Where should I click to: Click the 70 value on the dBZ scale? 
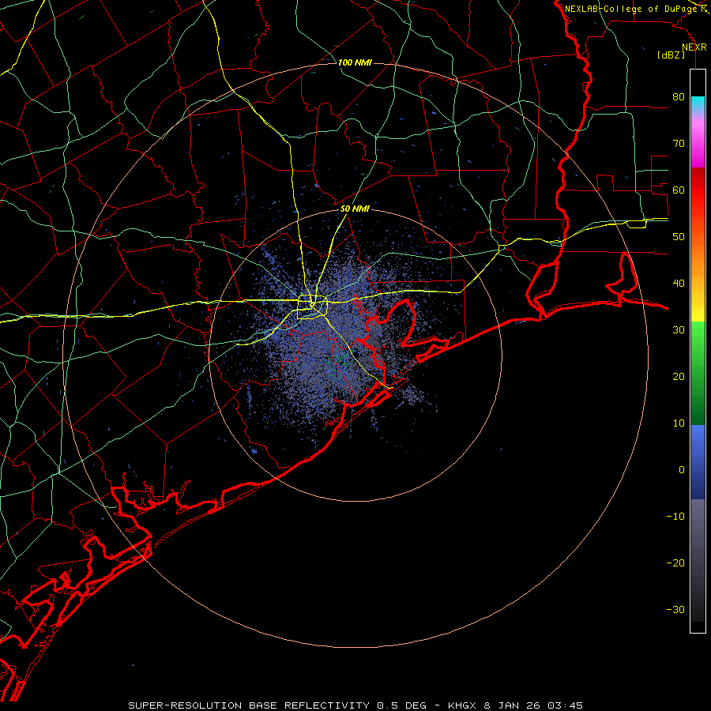[679, 144]
